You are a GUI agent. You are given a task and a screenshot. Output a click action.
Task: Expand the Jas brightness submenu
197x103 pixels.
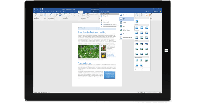click(109, 18)
